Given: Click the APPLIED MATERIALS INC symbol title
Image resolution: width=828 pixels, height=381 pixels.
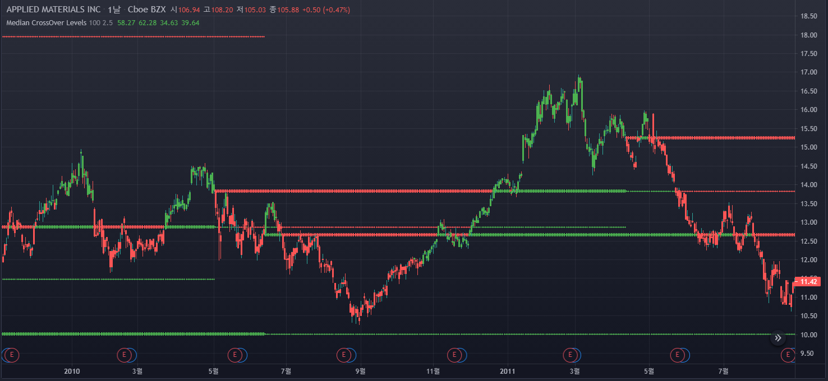Looking at the screenshot, I should [53, 10].
